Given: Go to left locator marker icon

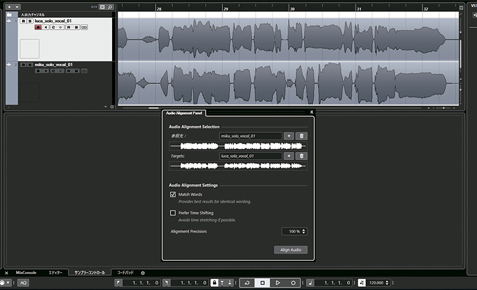Looking at the screenshot, I should click(118, 283).
